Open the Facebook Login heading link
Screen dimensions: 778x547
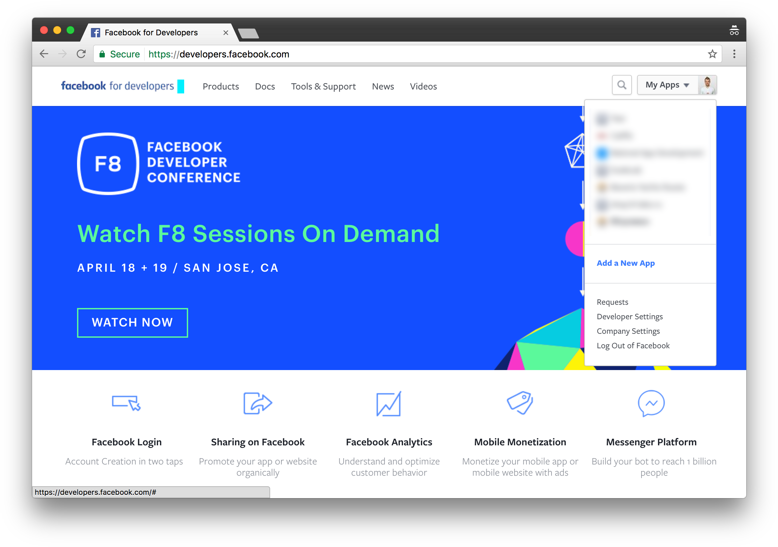(127, 442)
